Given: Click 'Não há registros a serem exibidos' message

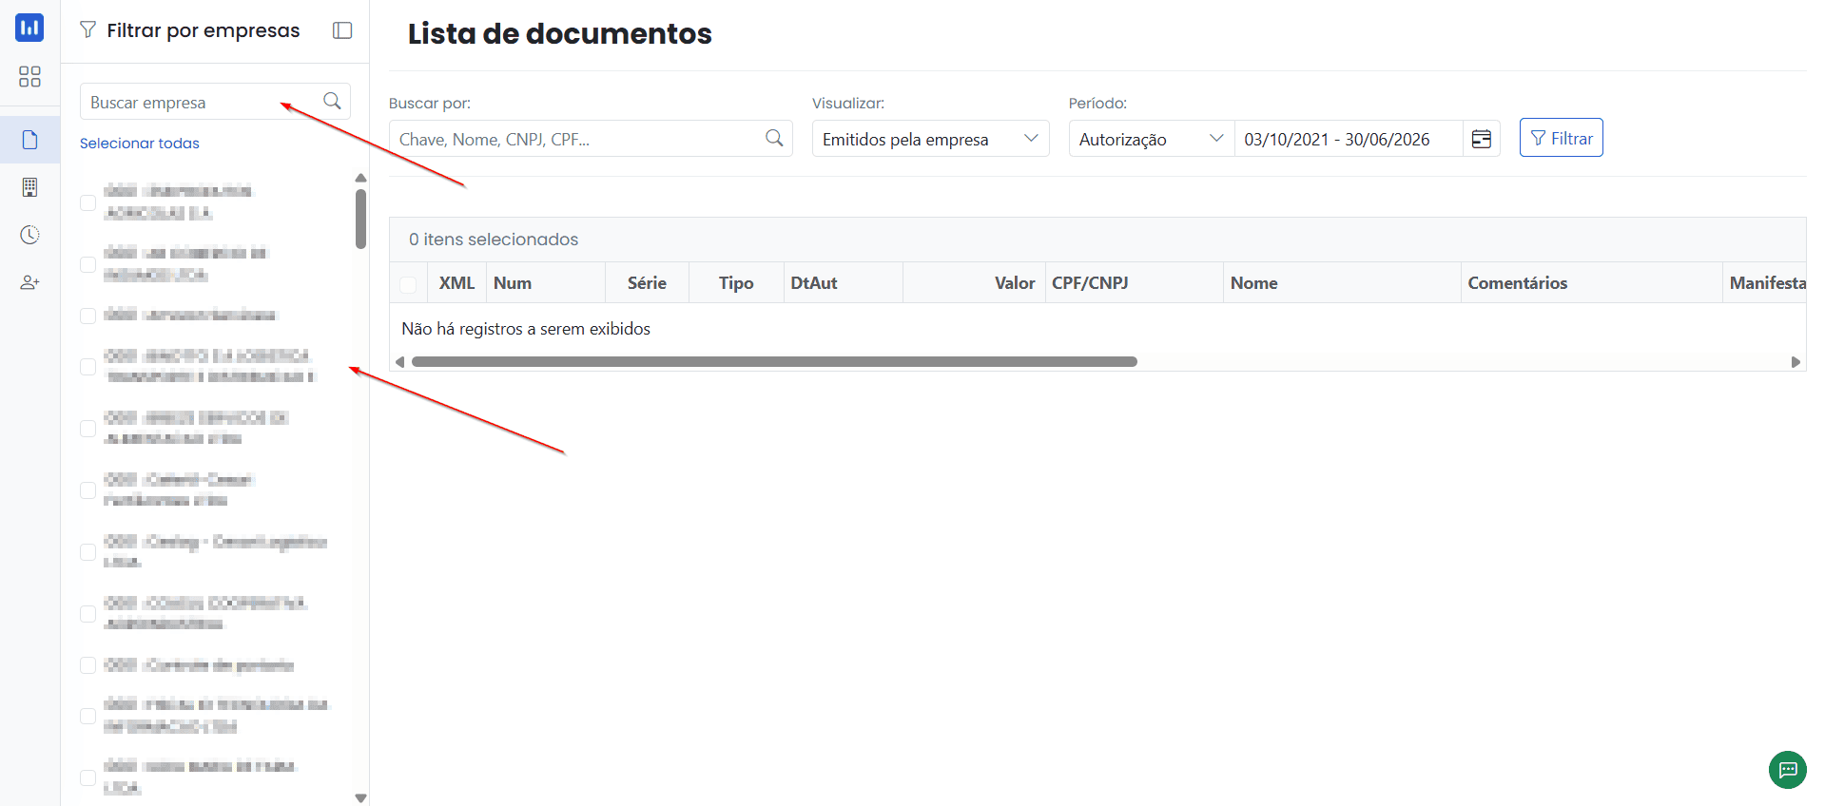Looking at the screenshot, I should tap(526, 329).
